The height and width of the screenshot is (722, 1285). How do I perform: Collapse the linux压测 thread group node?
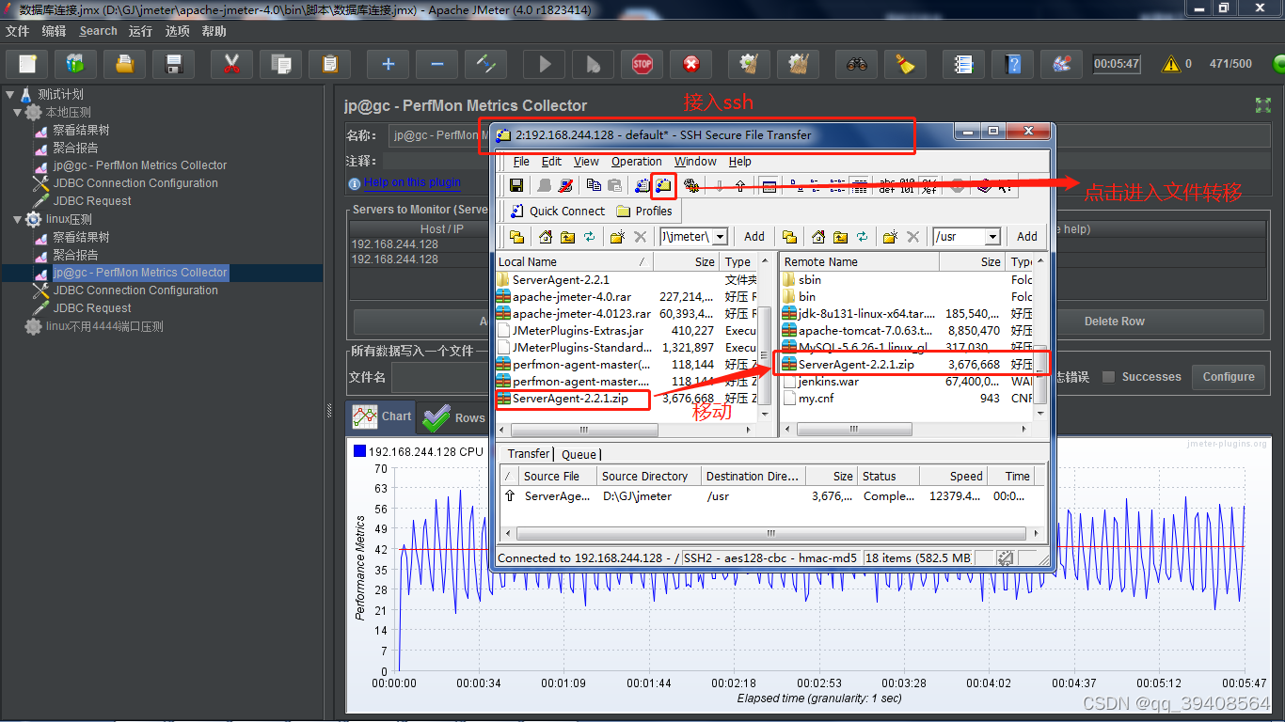pyautogui.click(x=18, y=219)
